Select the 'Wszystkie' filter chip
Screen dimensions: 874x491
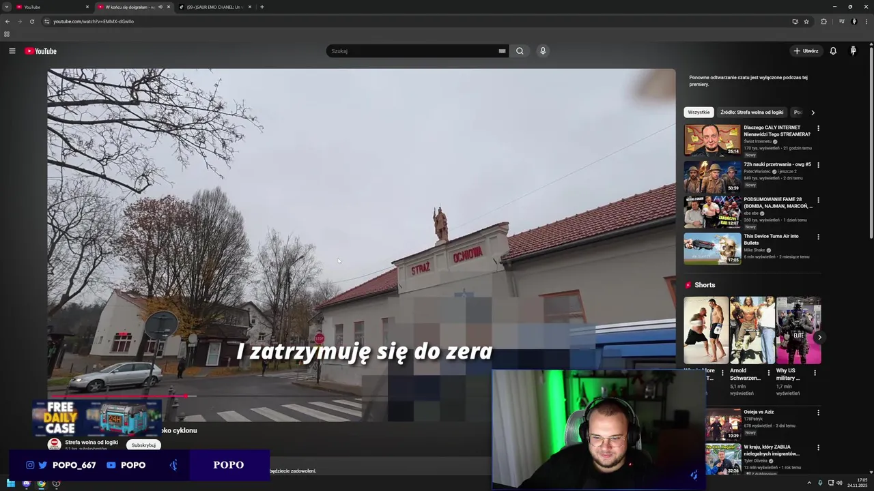click(699, 112)
